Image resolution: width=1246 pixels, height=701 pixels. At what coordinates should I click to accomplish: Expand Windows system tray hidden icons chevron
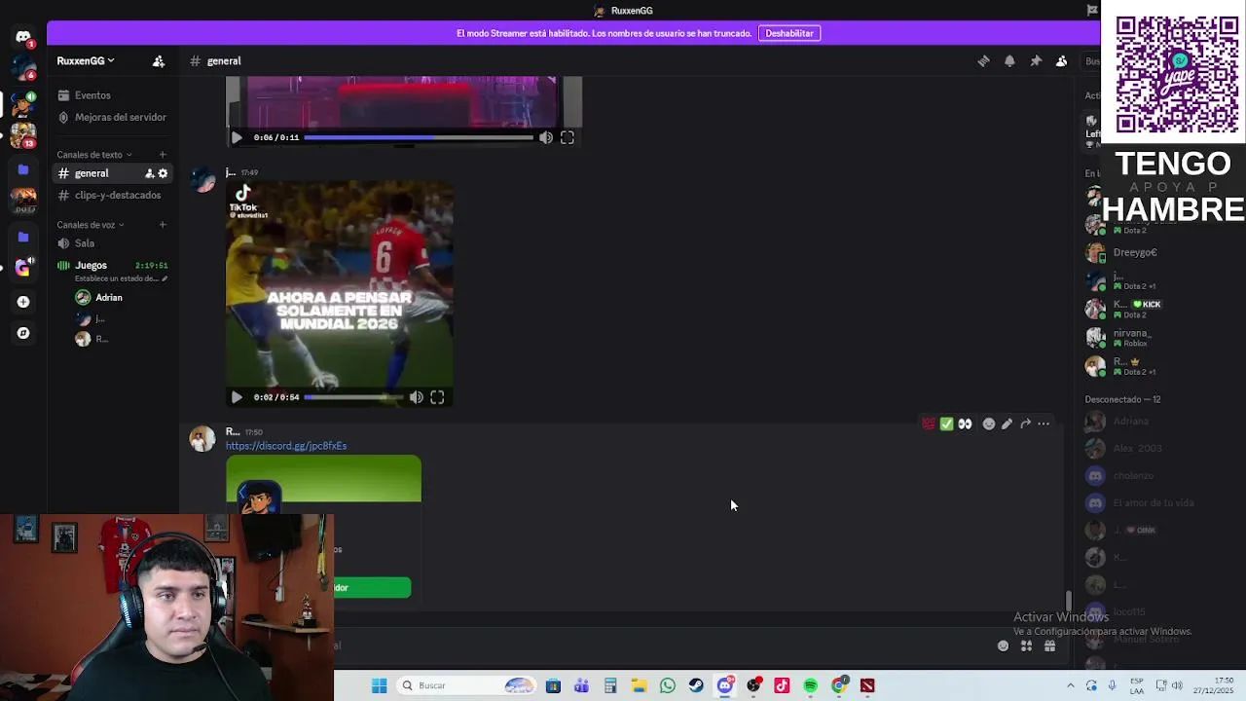click(1070, 685)
